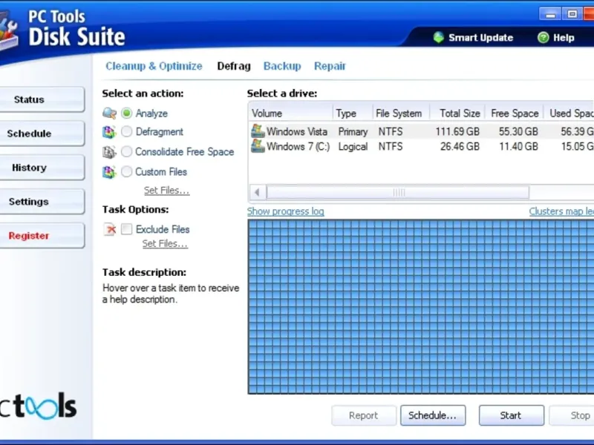Screen dimensions: 594x445
Task: Click the Analyze magnifier icon
Action: [x=109, y=113]
